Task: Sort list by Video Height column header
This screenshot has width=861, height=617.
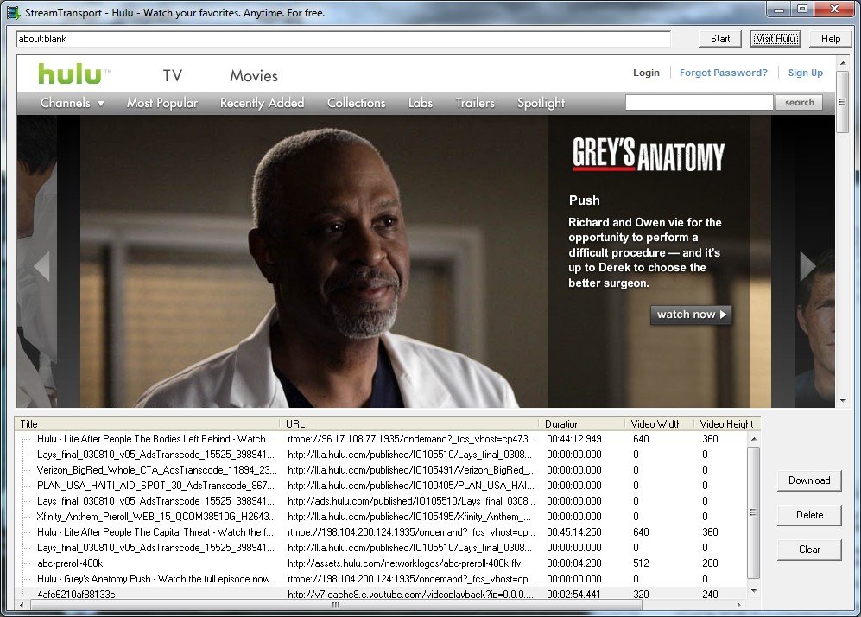Action: click(726, 424)
